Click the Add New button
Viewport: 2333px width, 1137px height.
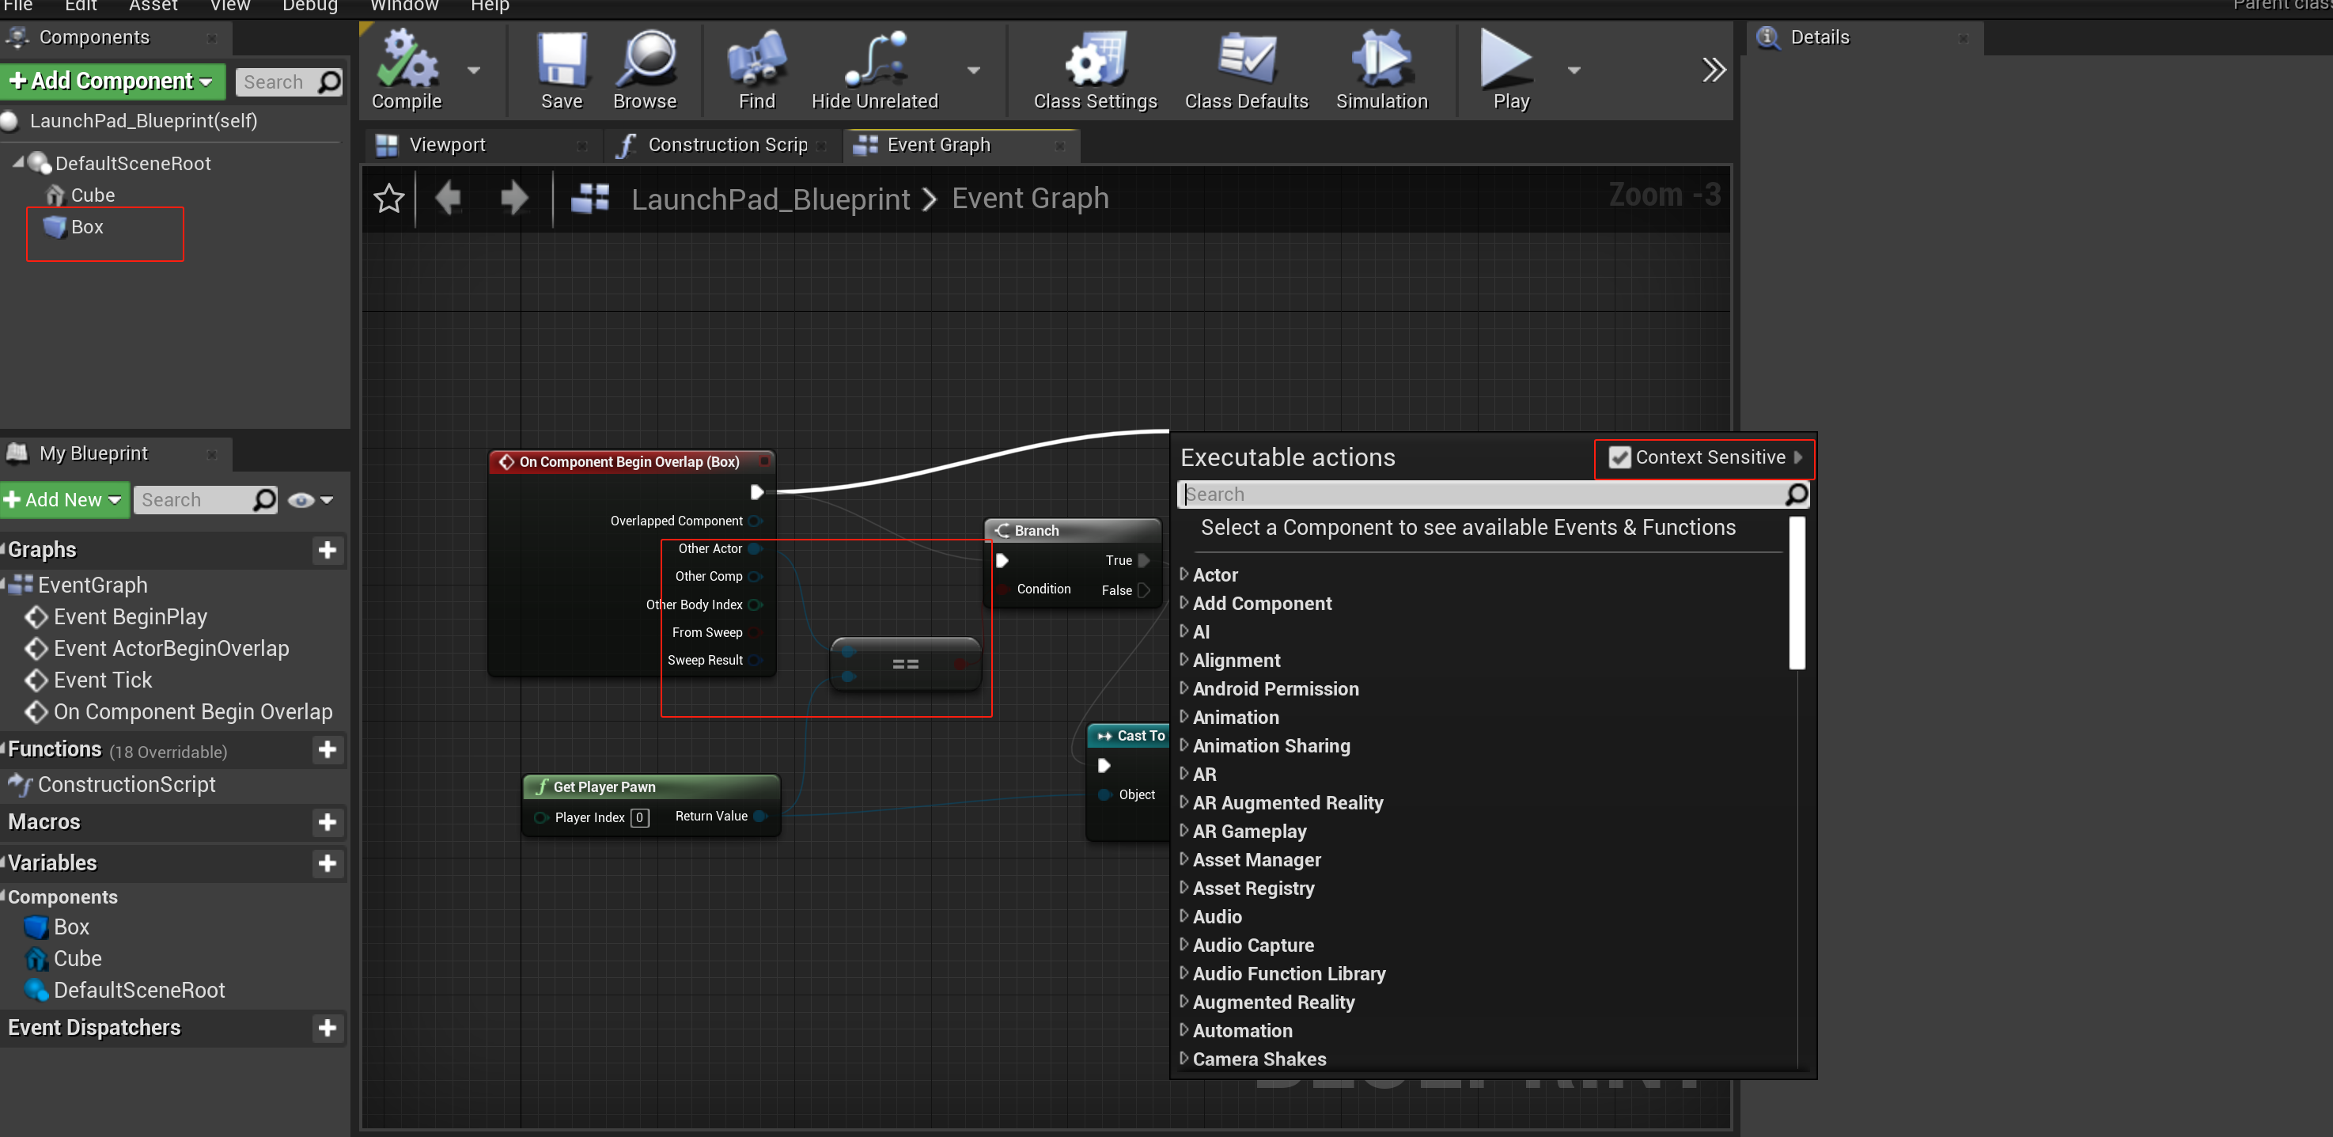pyautogui.click(x=63, y=500)
